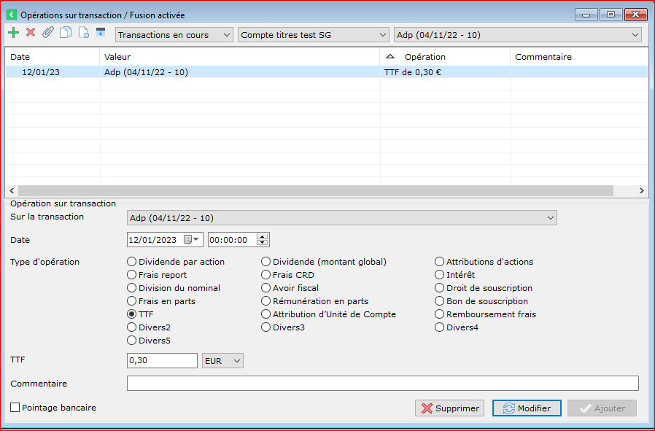The width and height of the screenshot is (655, 431).
Task: Click the horizontal scrollbar left arrow
Action: pyautogui.click(x=12, y=190)
